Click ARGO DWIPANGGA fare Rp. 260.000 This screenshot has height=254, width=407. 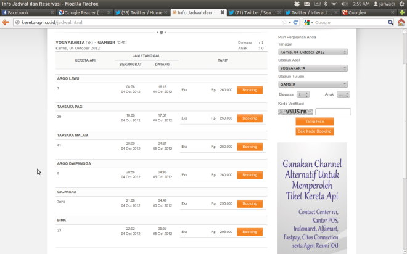pyautogui.click(x=221, y=175)
